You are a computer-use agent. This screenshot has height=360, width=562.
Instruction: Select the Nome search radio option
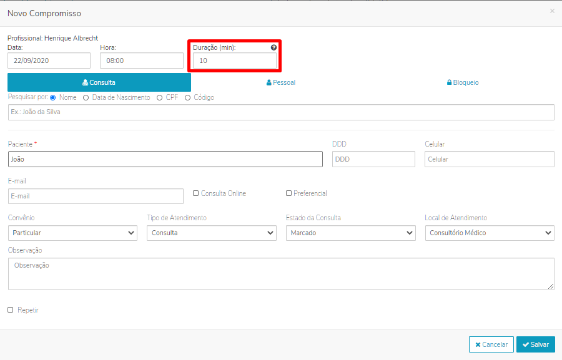pyautogui.click(x=53, y=98)
